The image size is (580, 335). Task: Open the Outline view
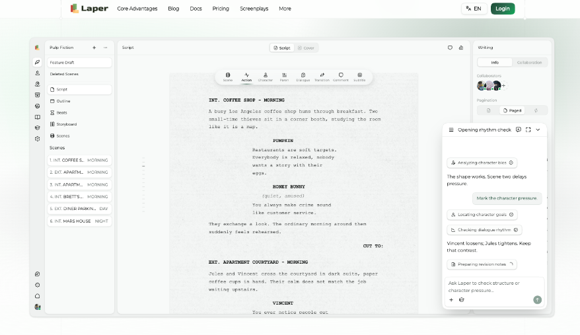pyautogui.click(x=79, y=101)
